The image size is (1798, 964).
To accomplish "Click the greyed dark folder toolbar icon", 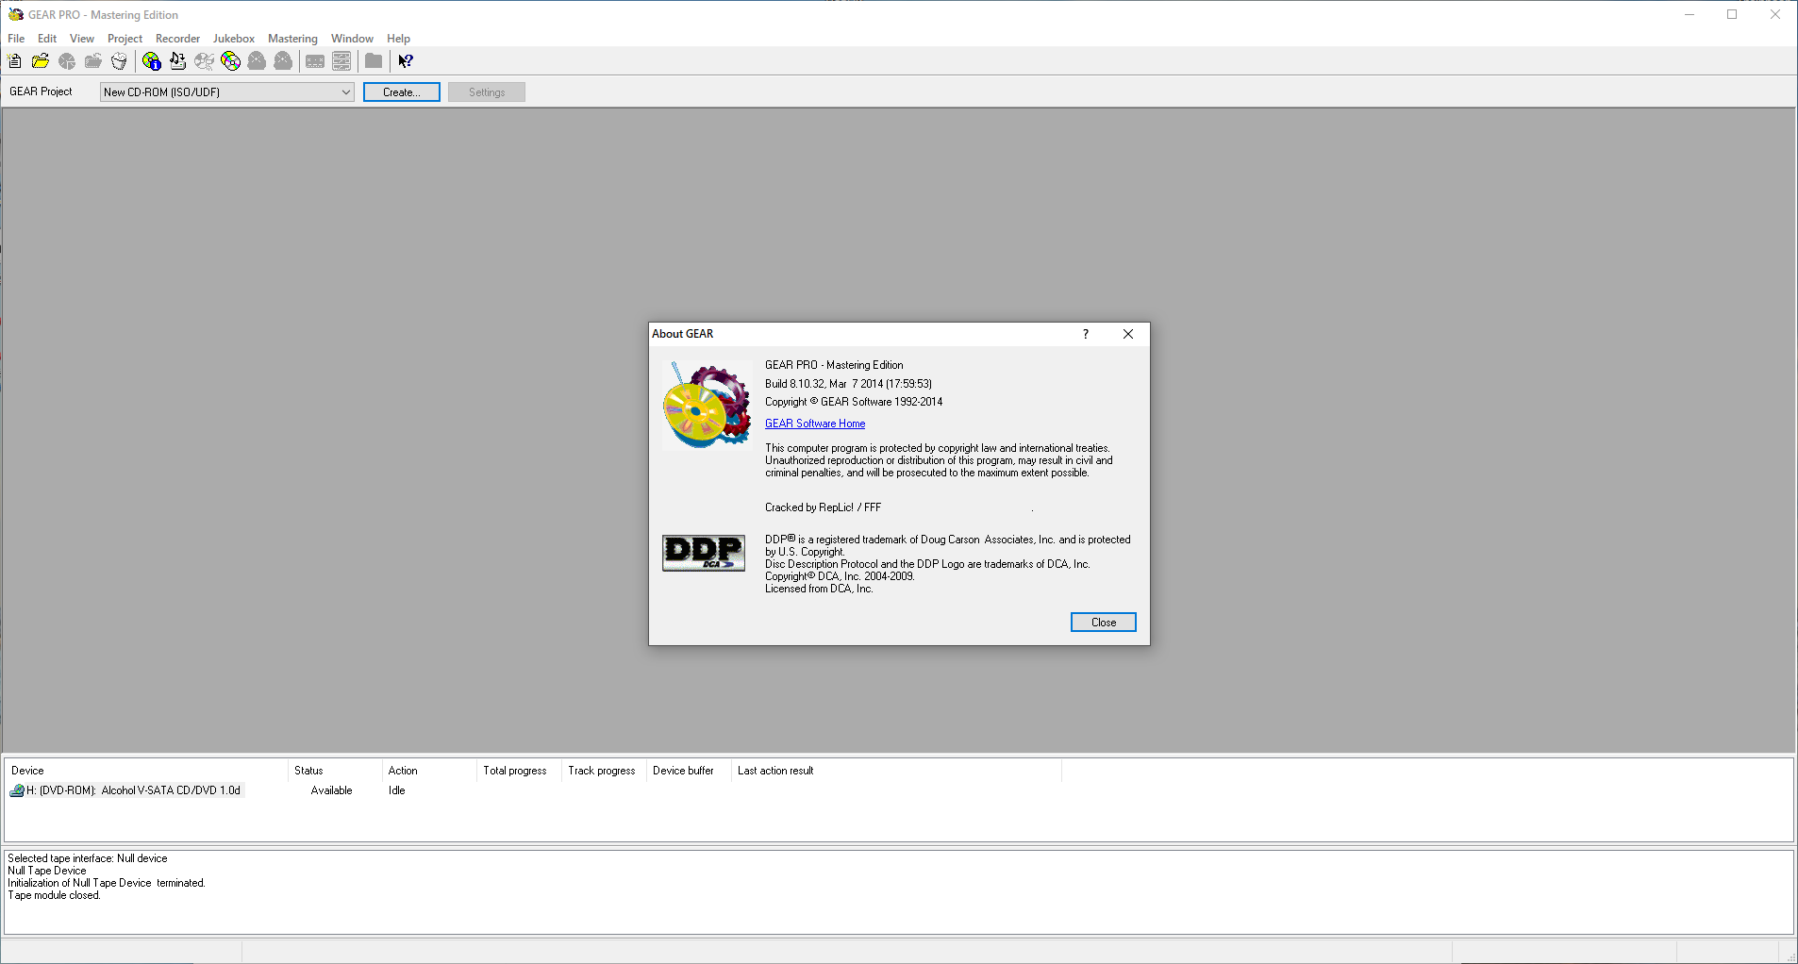I will tap(374, 61).
